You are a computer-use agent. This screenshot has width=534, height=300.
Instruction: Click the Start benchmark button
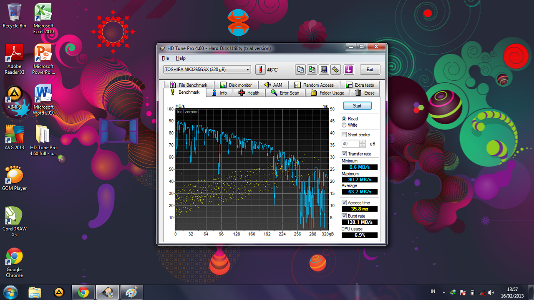point(358,106)
